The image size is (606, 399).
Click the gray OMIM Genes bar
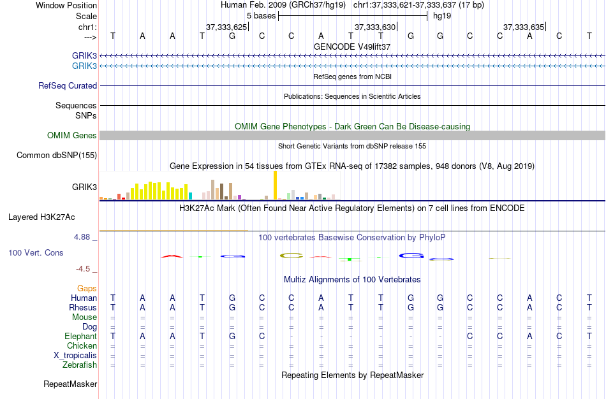353,136
